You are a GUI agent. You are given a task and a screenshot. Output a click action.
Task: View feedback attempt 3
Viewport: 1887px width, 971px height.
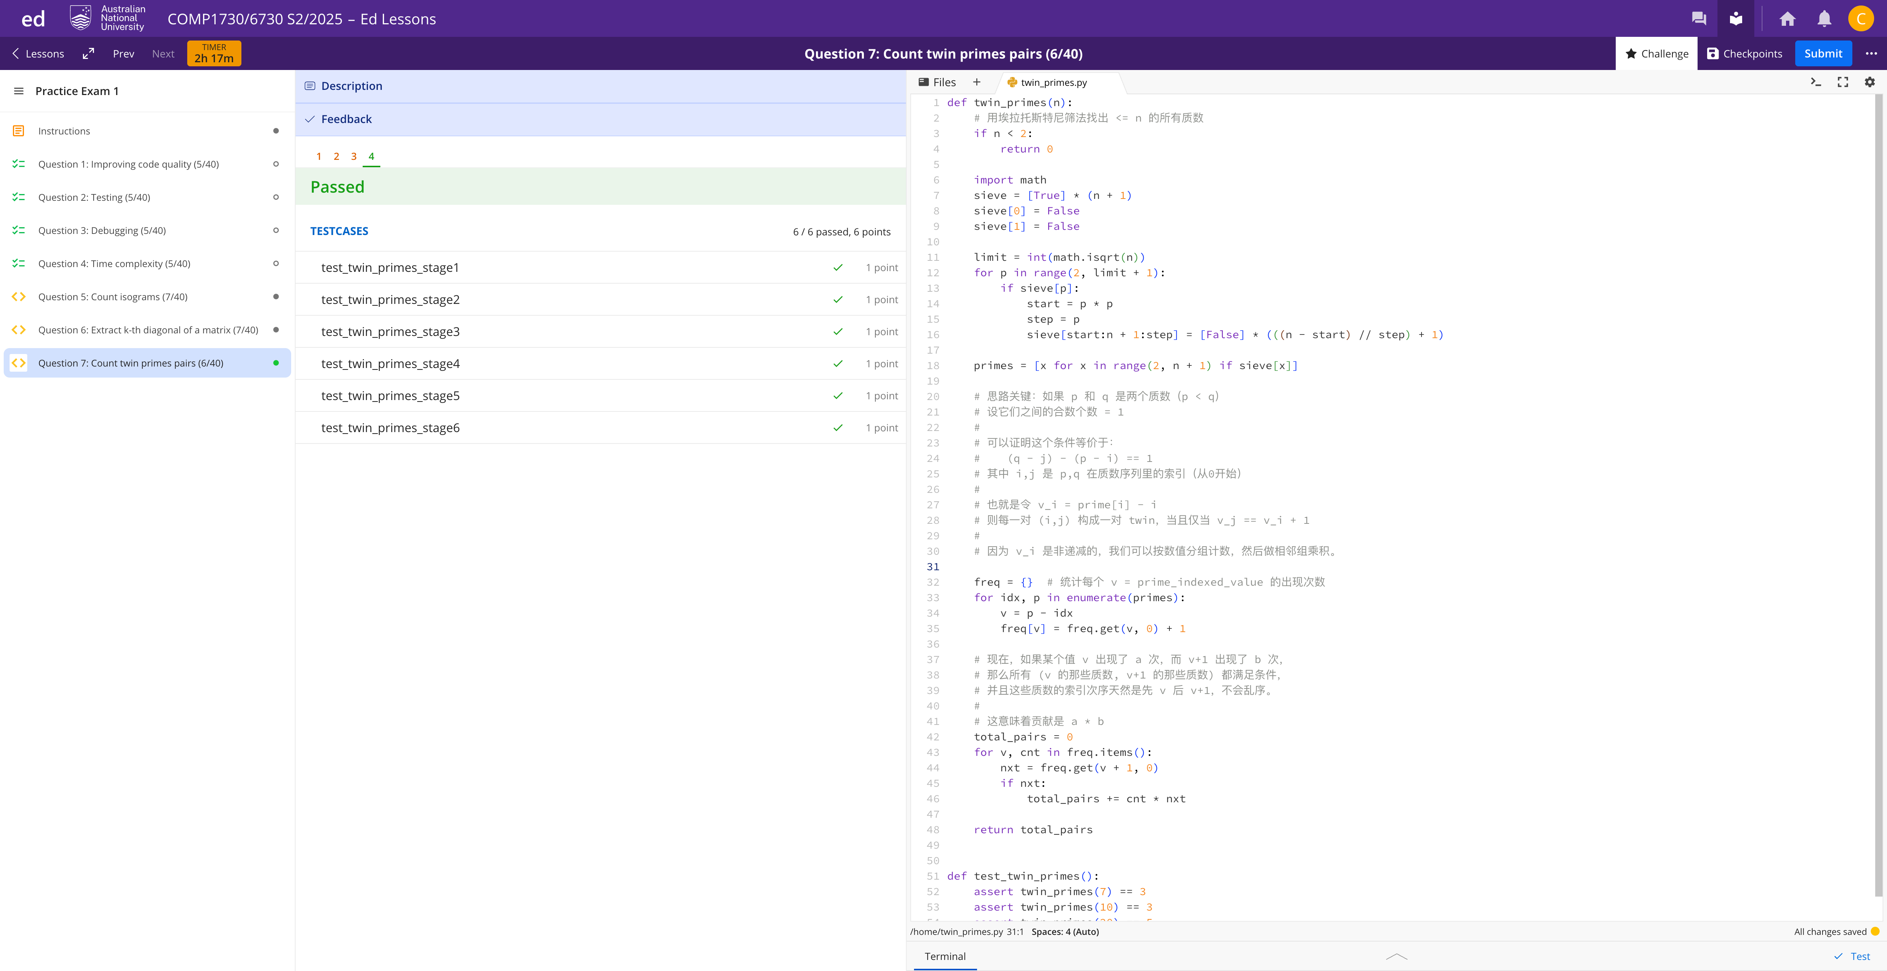[x=354, y=156]
